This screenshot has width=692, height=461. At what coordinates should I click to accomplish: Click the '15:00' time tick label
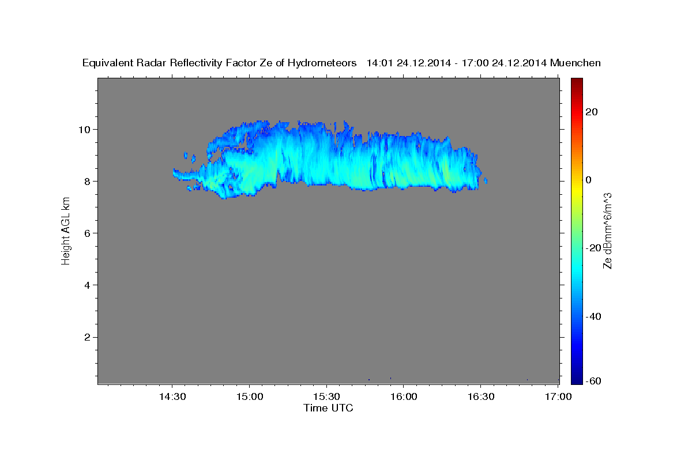click(x=250, y=397)
